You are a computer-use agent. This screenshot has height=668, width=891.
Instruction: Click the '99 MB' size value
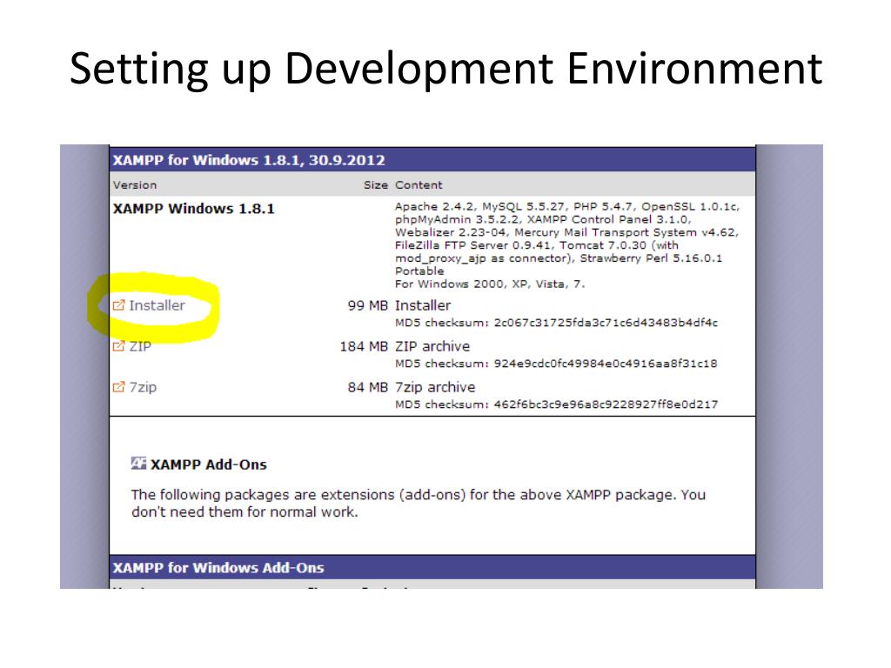pos(368,305)
